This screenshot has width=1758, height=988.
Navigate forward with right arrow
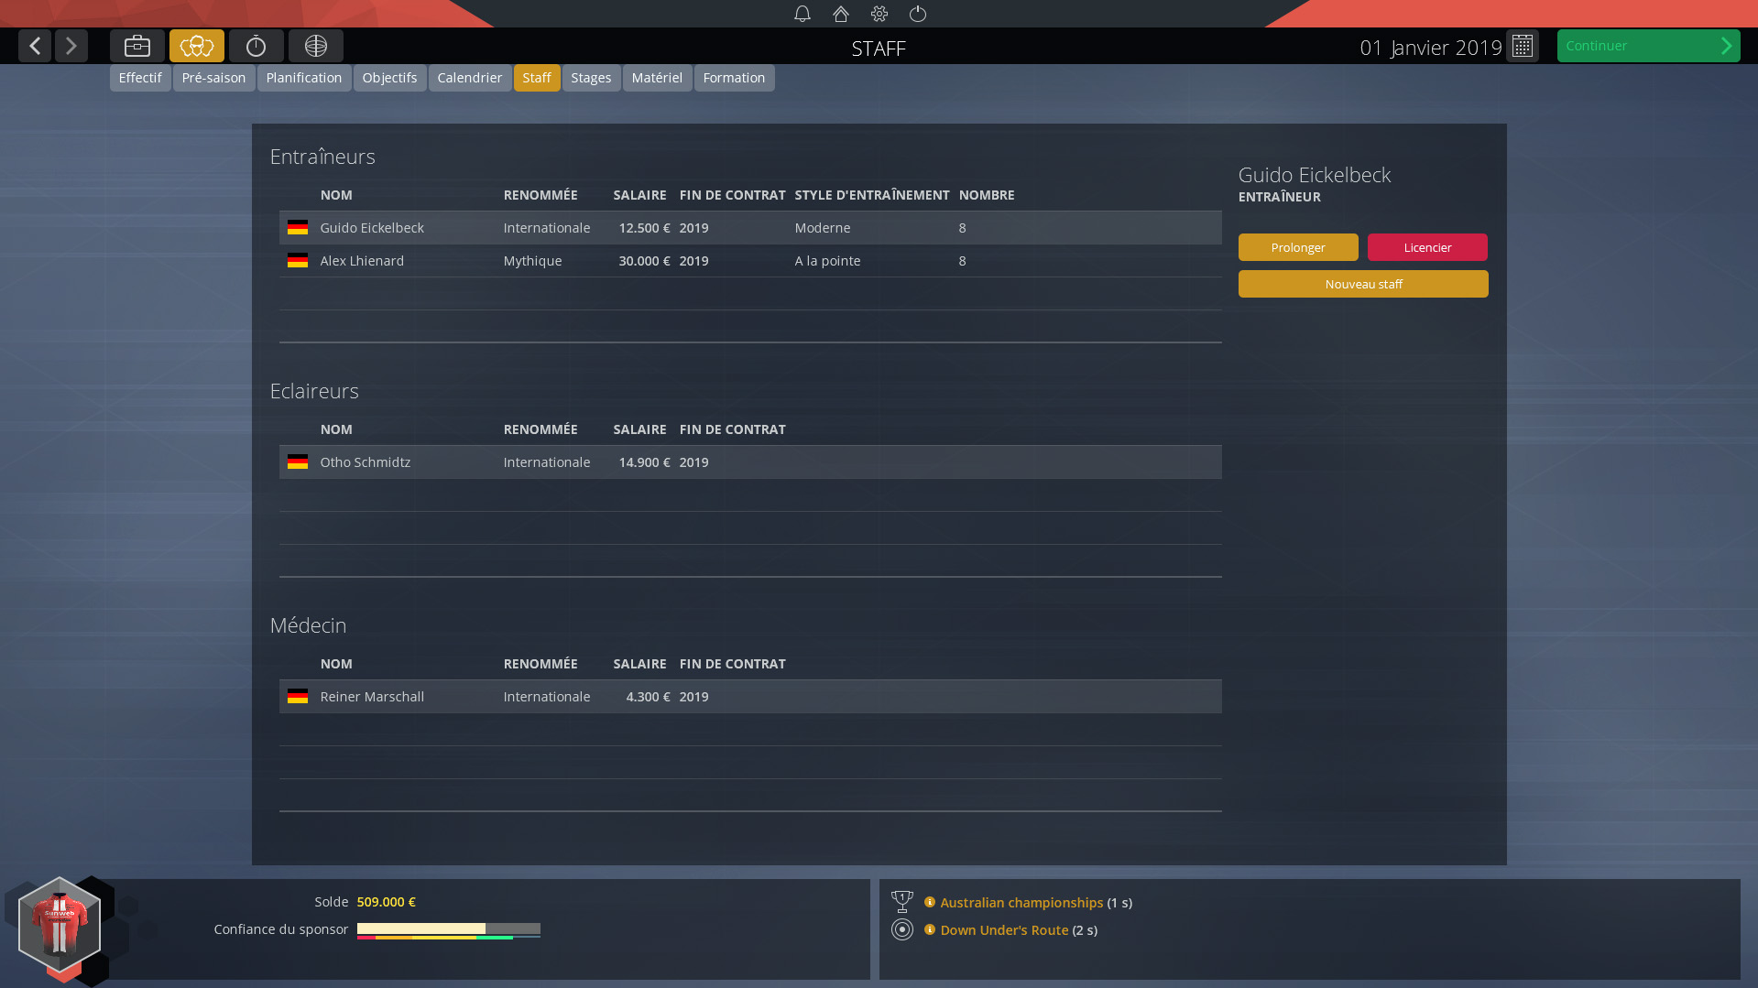(x=71, y=46)
